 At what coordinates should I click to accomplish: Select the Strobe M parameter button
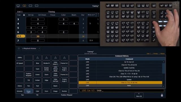pos(46,63)
